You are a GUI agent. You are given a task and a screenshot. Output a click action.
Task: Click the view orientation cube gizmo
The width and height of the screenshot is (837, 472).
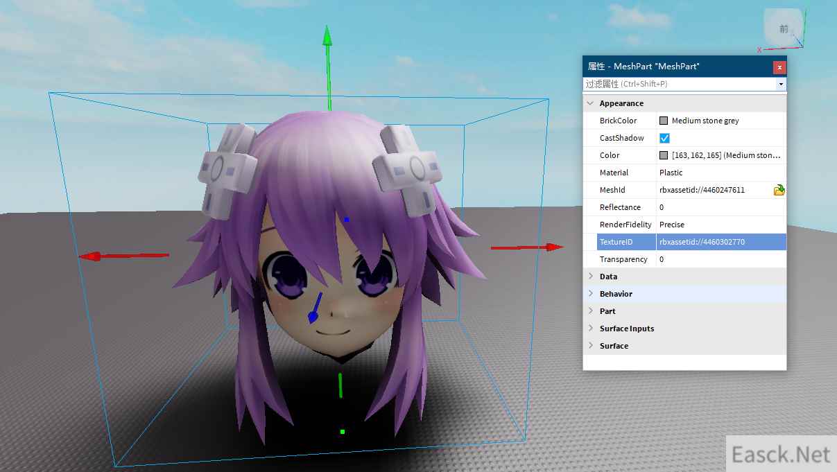(x=784, y=29)
